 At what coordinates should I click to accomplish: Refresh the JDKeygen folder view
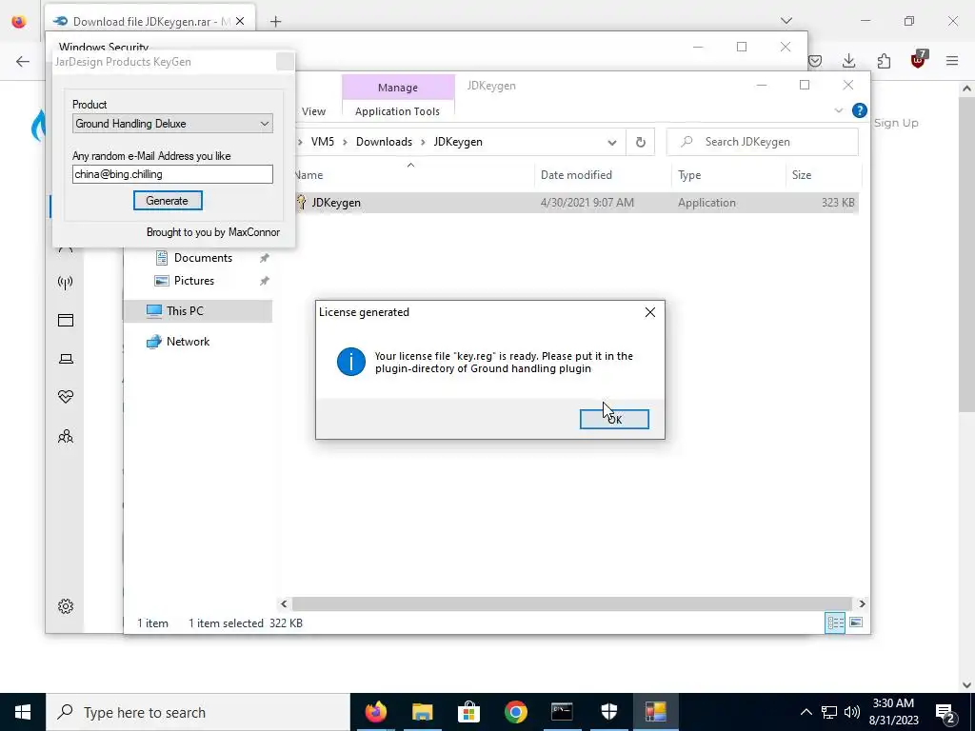click(x=641, y=143)
